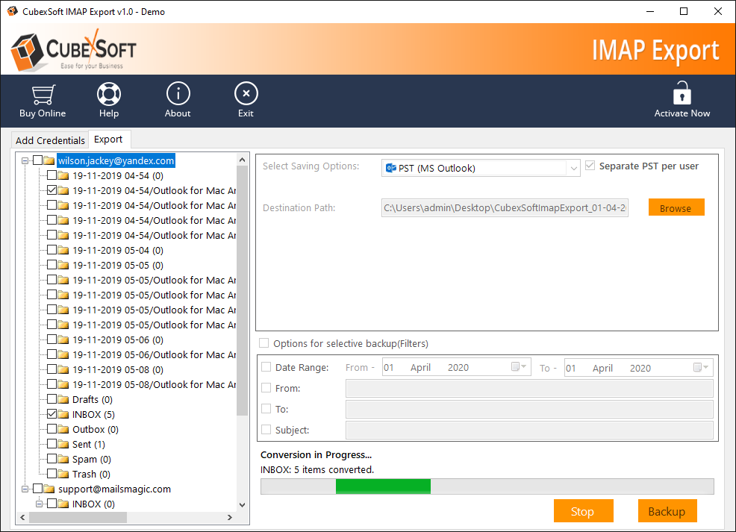The width and height of the screenshot is (736, 532).
Task: Click the To filter text field
Action: click(x=529, y=409)
